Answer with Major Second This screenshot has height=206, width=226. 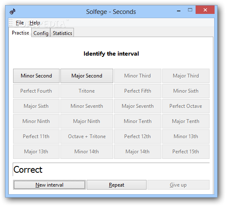pyautogui.click(x=87, y=76)
